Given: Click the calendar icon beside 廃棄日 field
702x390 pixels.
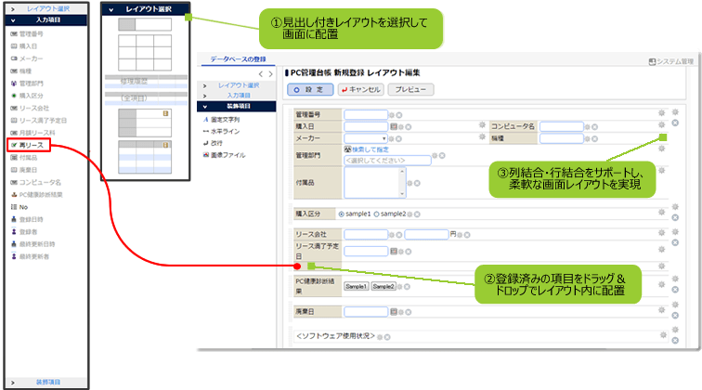Looking at the screenshot, I should click(x=394, y=312).
